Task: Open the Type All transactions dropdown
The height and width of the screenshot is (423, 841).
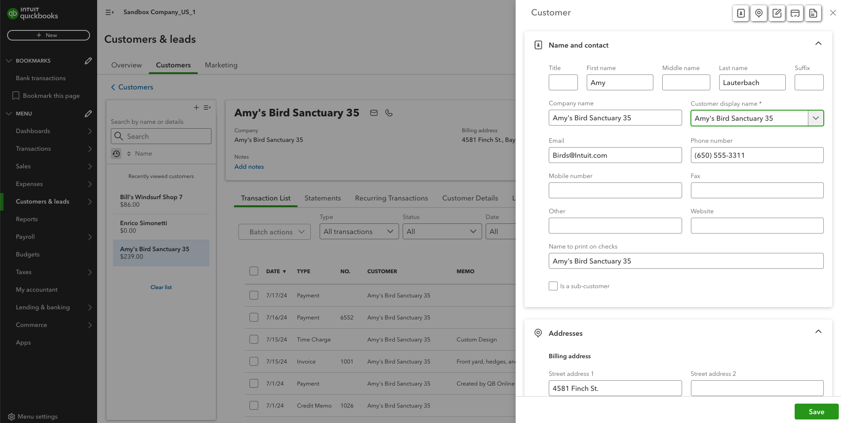Action: click(x=359, y=232)
